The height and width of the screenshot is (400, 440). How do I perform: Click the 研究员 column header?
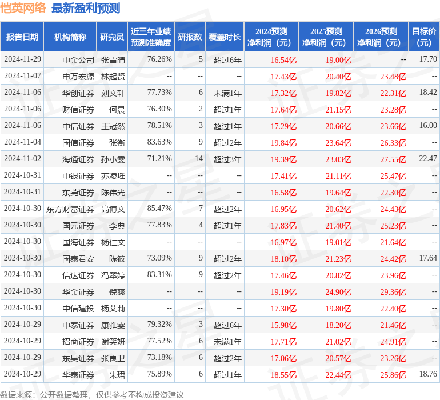pos(112,37)
